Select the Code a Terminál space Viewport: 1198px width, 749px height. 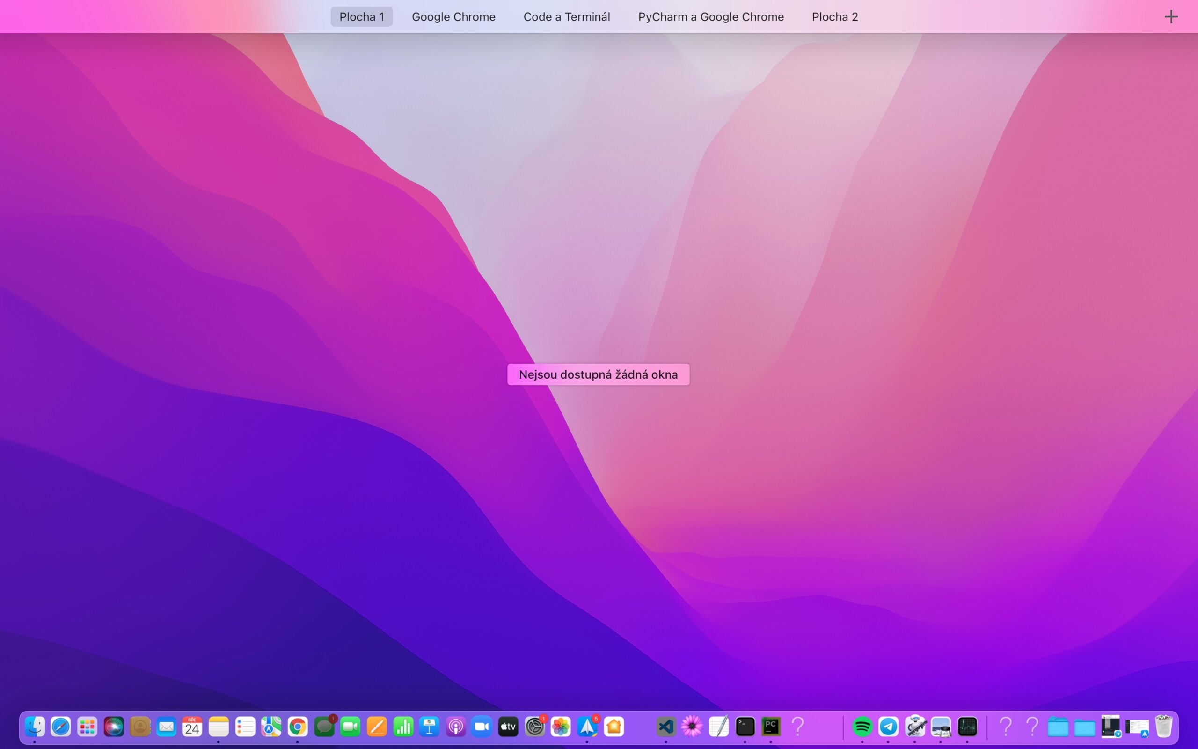click(566, 17)
